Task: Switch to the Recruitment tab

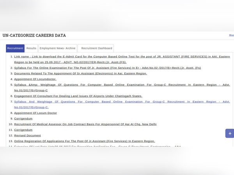Action: [x=15, y=48]
